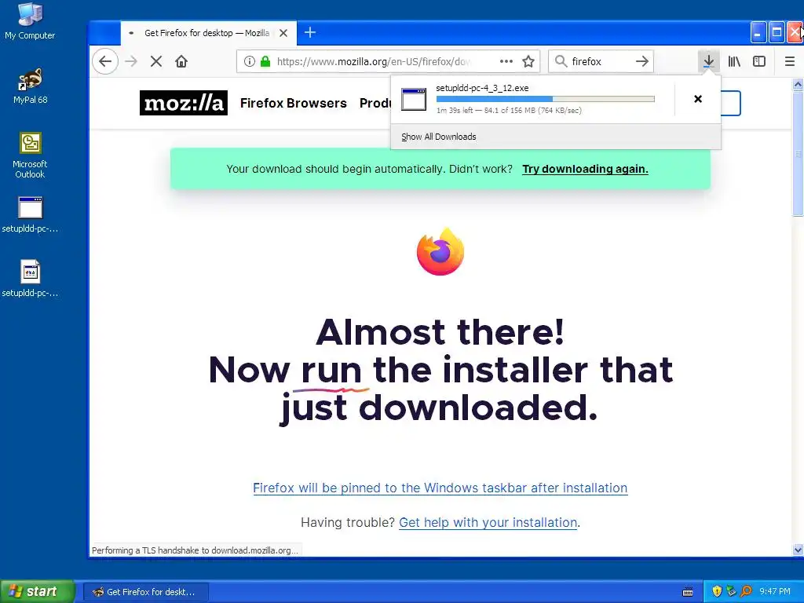This screenshot has width=804, height=603.
Task: Open Firefox will be pinned taskbar link
Action: point(440,488)
